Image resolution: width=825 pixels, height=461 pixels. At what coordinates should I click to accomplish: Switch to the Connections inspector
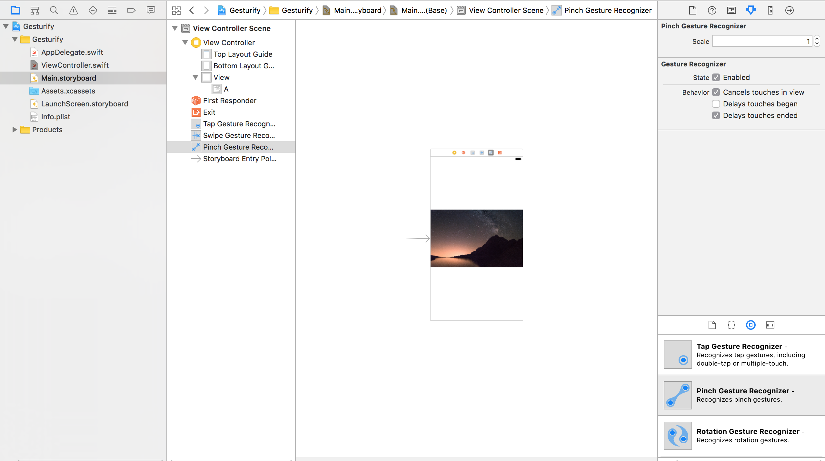click(x=789, y=10)
